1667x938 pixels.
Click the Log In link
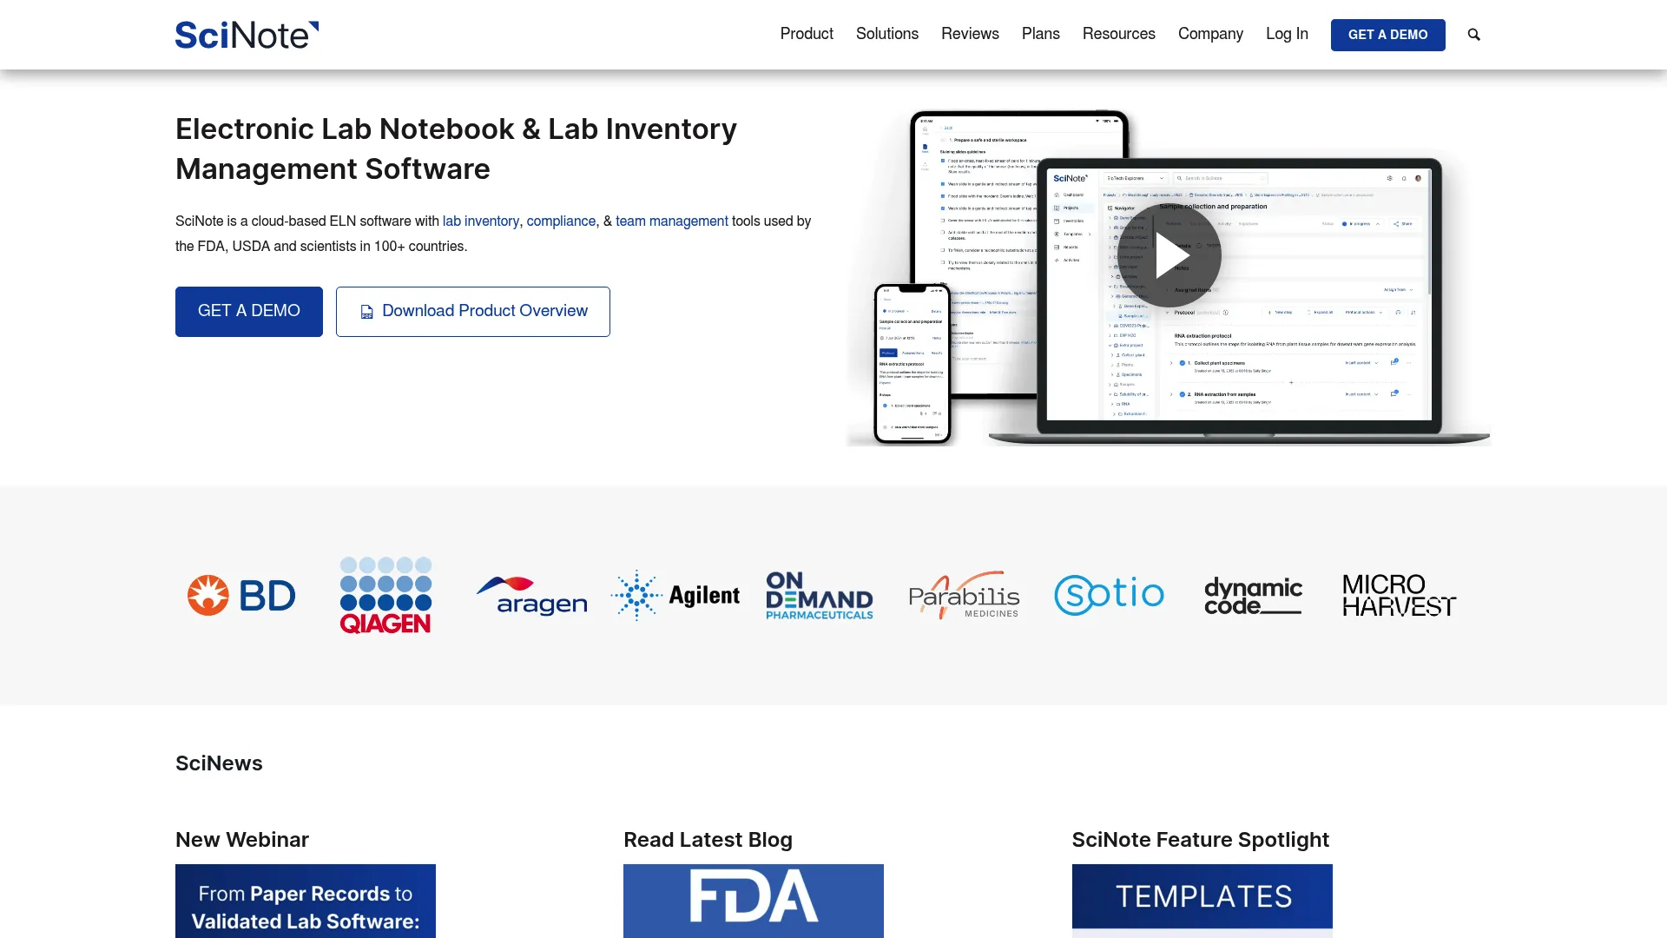click(1287, 34)
